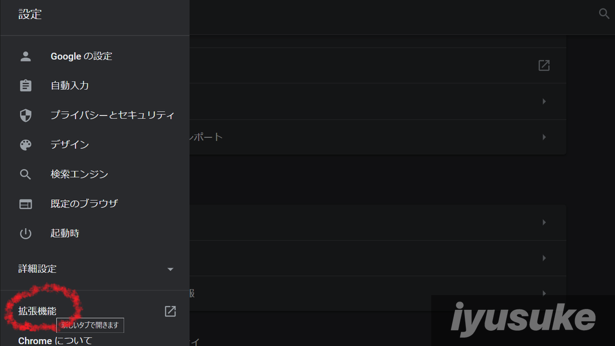Open the 拡張機能 link

pyautogui.click(x=37, y=311)
